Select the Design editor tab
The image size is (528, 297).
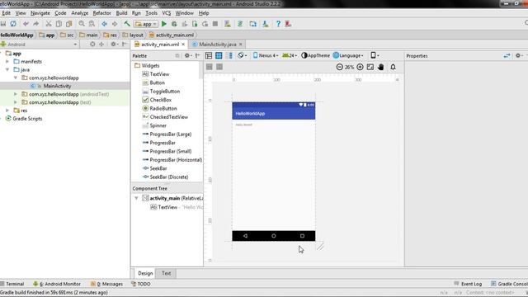pyautogui.click(x=145, y=273)
